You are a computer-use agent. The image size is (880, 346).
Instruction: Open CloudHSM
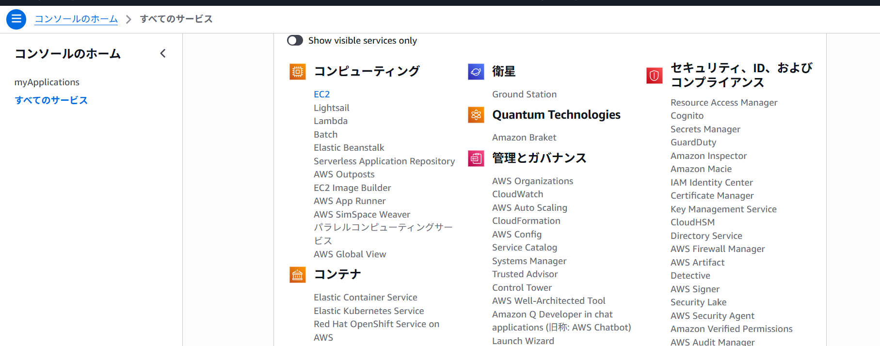(x=693, y=222)
